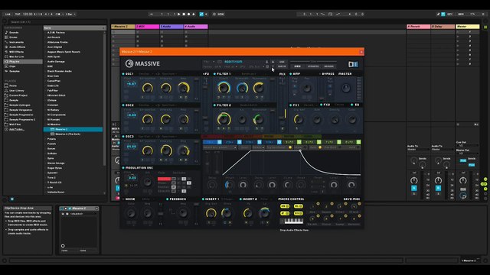Screen dimensions: 490x275
Task: Open the 1 Bar quantization menu
Action: click(x=70, y=14)
